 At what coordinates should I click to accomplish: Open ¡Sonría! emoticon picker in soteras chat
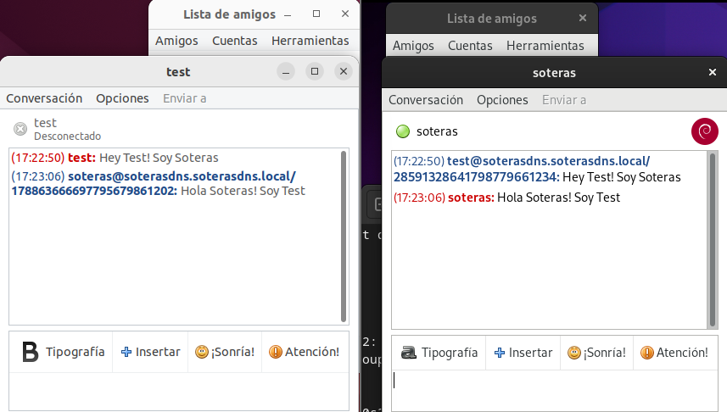pyautogui.click(x=597, y=353)
